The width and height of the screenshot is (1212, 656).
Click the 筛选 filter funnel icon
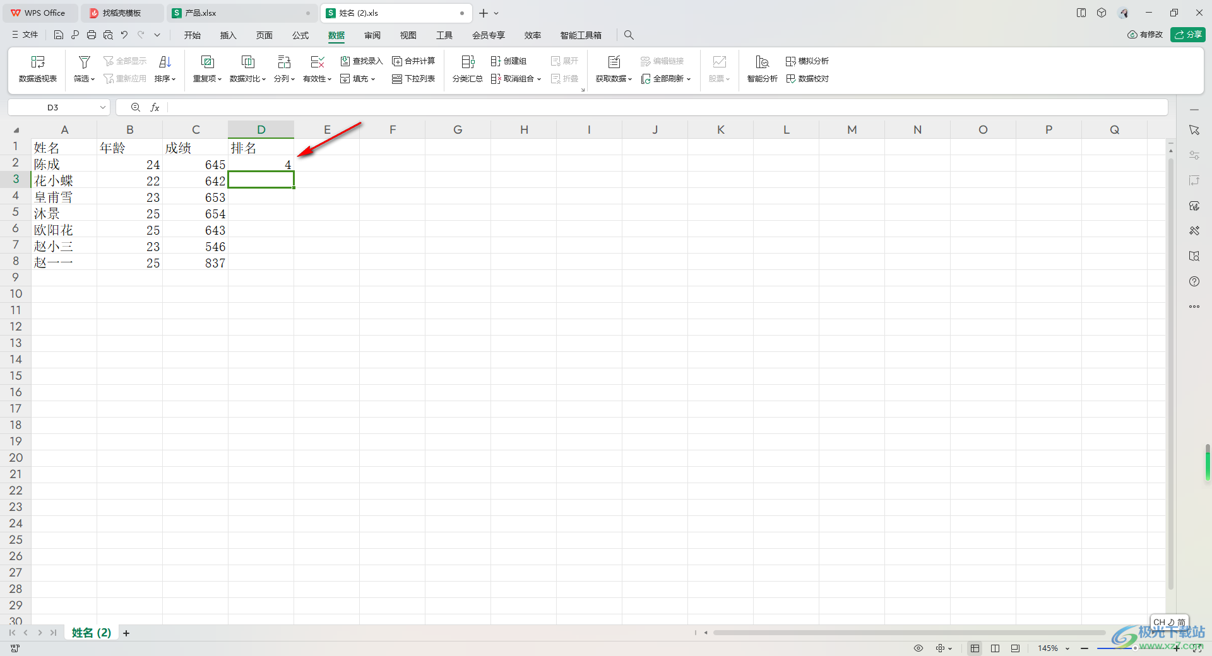point(84,62)
